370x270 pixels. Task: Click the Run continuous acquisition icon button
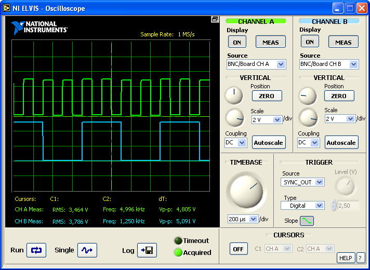coord(36,250)
